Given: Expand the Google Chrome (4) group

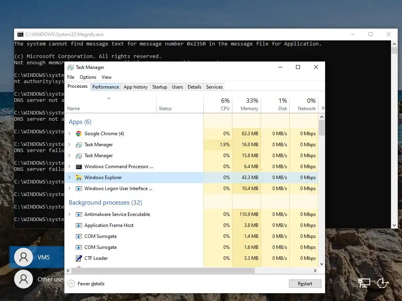Looking at the screenshot, I should (x=69, y=134).
